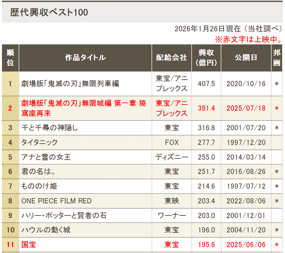Click the red ※赤文字は上映中 note
Screen dimensions: 285x253
[248, 39]
